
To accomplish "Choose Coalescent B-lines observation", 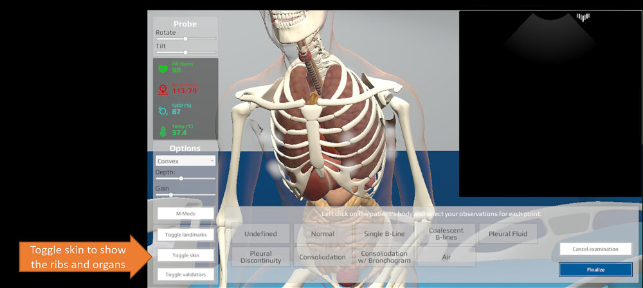I will tap(446, 234).
